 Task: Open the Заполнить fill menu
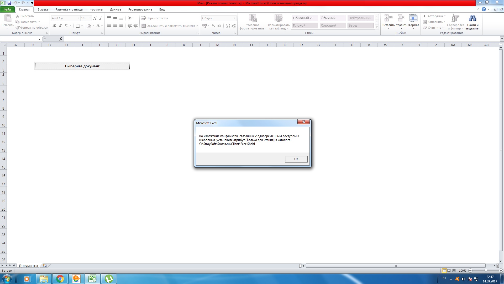click(434, 22)
